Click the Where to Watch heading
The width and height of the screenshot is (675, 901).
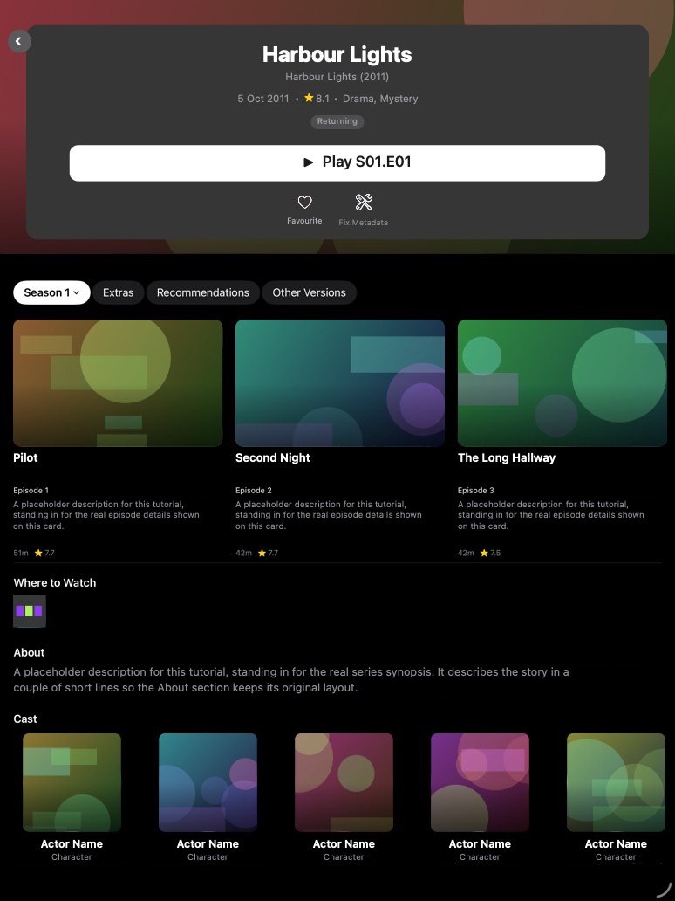55,583
